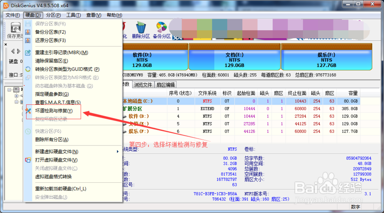
Task: Select the 软件(D:) partition block
Action: point(155,57)
